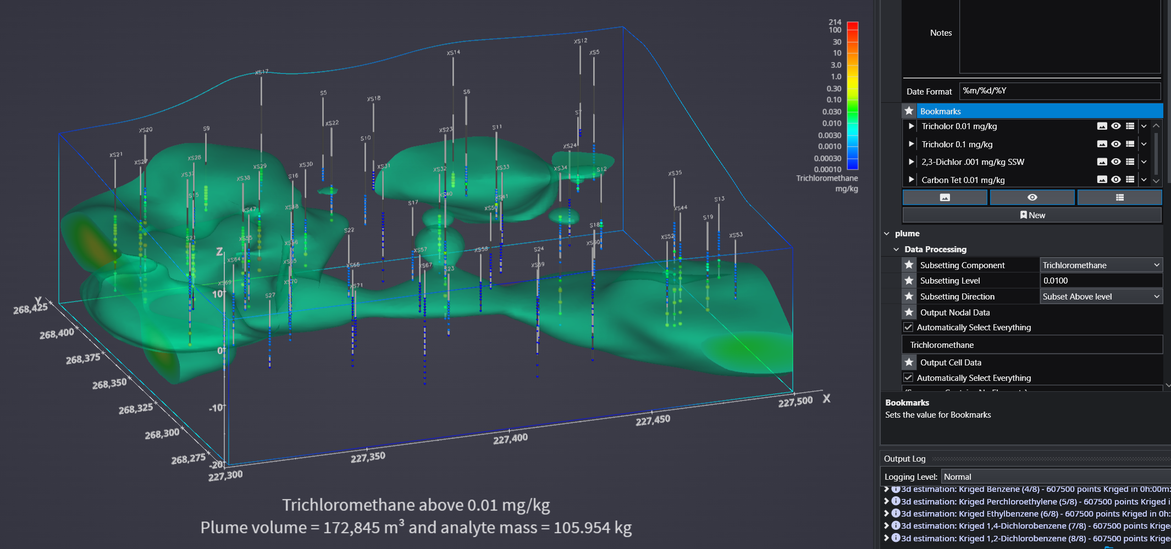Click the star icon beside Bookmarks header
1171x549 pixels.
[x=909, y=111]
